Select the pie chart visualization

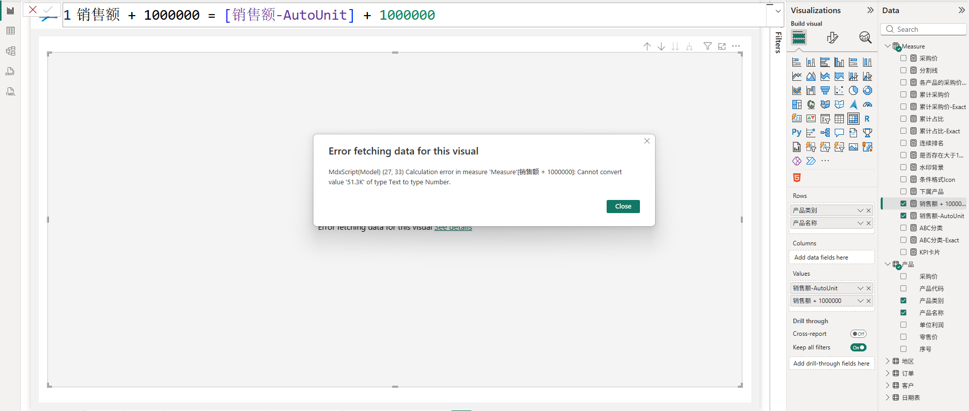(853, 90)
